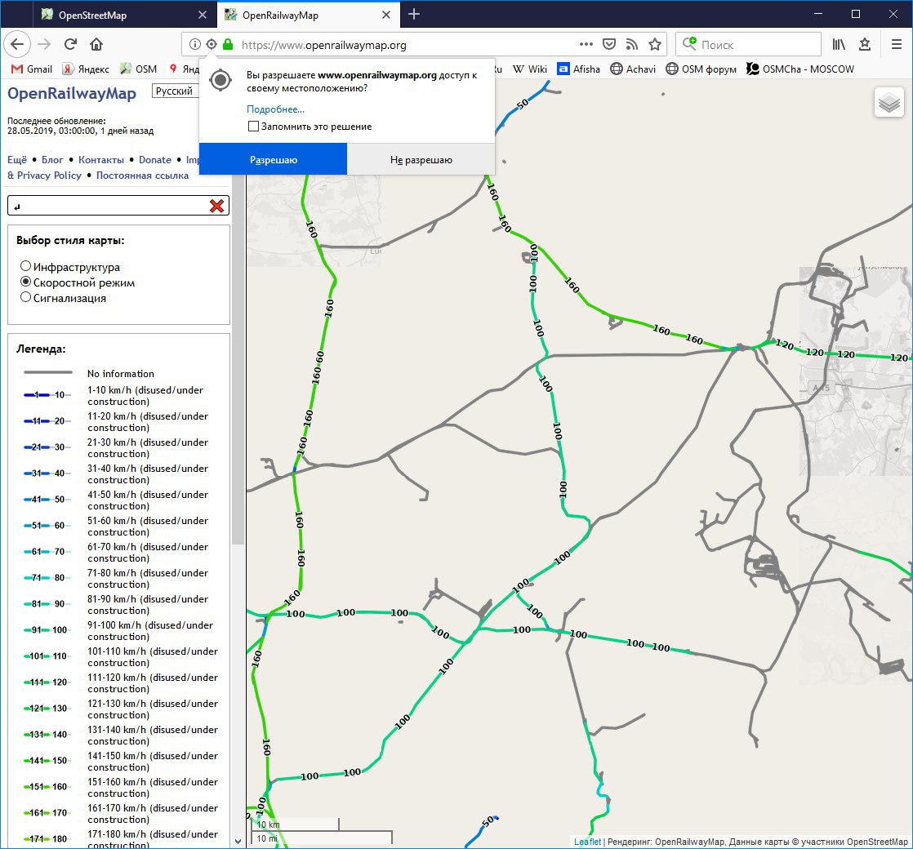Image resolution: width=913 pixels, height=849 pixels.
Task: Open the Afisha bookmark
Action: tap(579, 69)
